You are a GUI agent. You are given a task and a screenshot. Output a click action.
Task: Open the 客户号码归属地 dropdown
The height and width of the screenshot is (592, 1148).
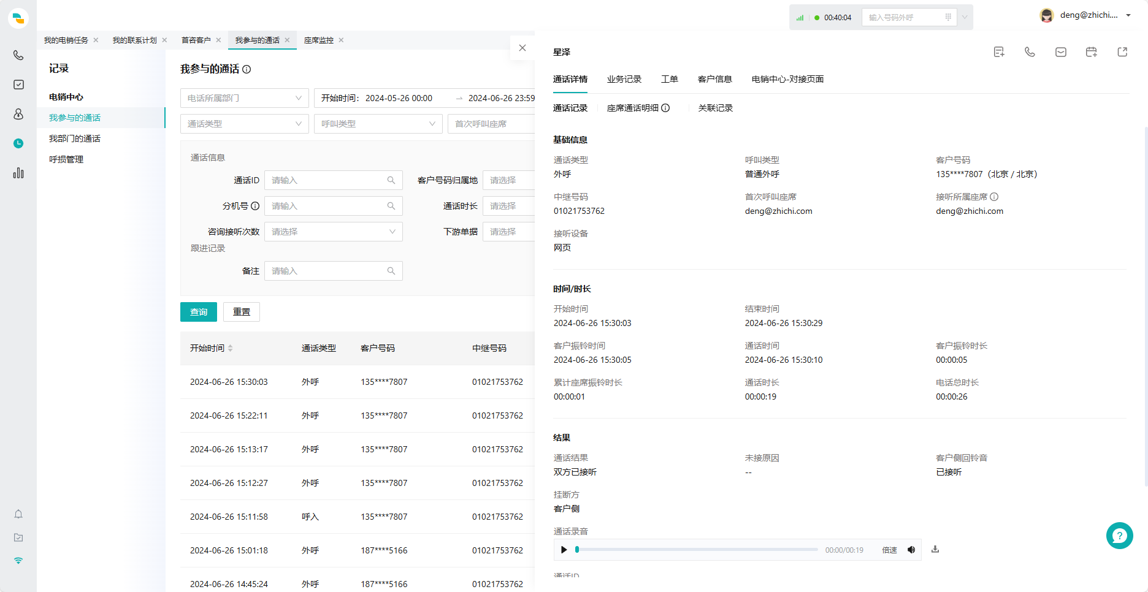pyautogui.click(x=509, y=180)
